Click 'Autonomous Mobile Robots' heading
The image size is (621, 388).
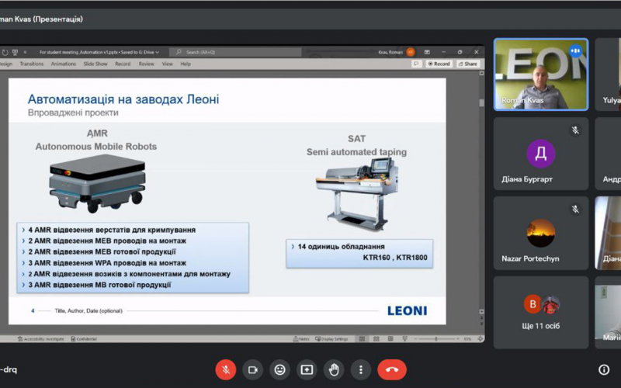point(96,147)
